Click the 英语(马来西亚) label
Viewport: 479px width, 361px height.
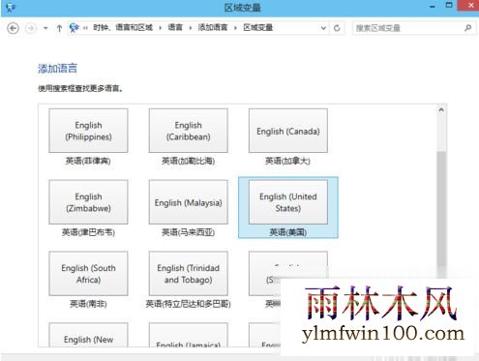coord(189,232)
